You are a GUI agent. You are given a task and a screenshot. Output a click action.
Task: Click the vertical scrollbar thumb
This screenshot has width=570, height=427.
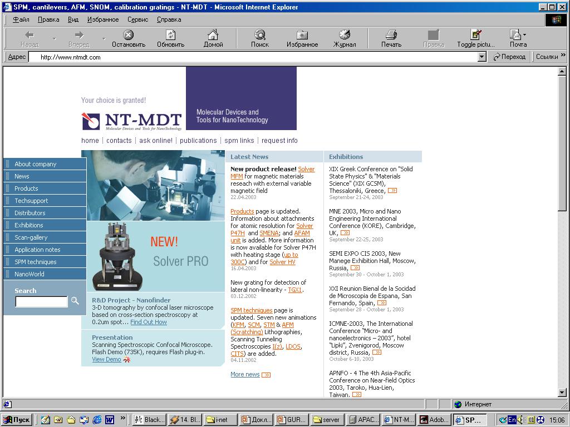(562, 143)
